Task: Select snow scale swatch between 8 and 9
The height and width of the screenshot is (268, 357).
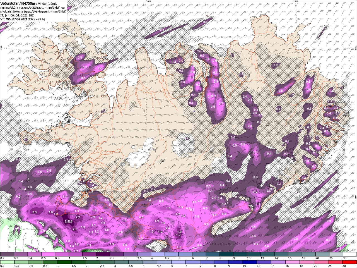Action: (x=226, y=254)
